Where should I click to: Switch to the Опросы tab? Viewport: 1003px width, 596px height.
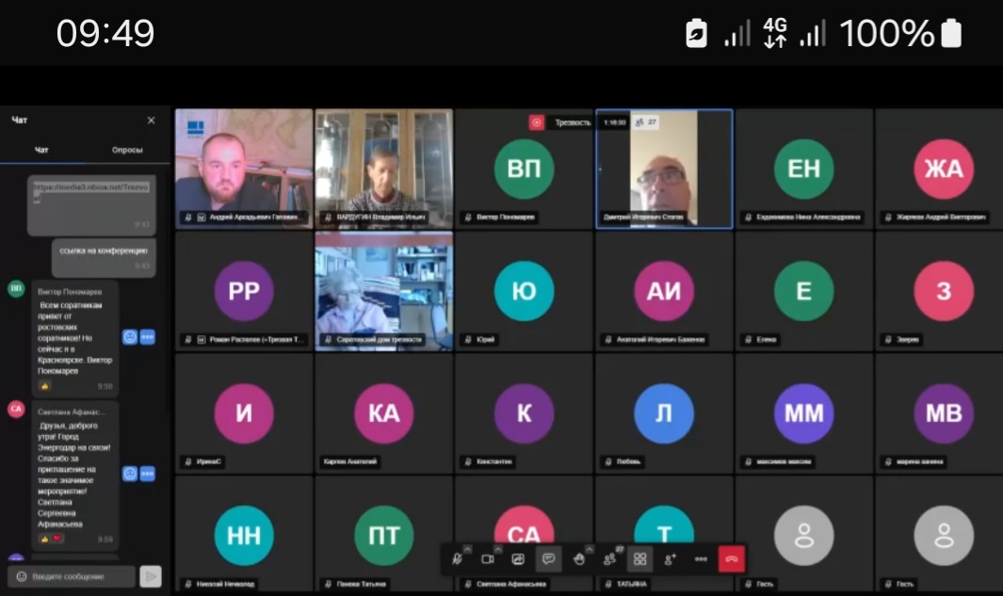tap(127, 150)
